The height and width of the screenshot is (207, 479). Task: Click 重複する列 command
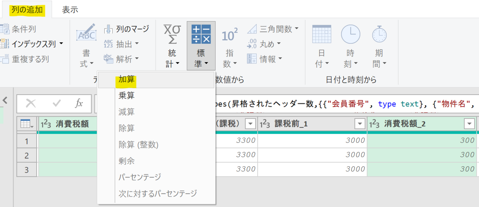click(25, 59)
